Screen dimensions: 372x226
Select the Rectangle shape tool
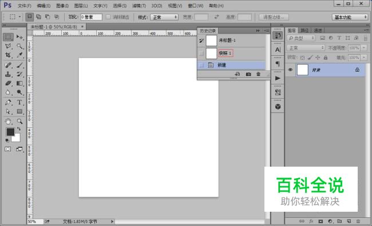pos(19,111)
